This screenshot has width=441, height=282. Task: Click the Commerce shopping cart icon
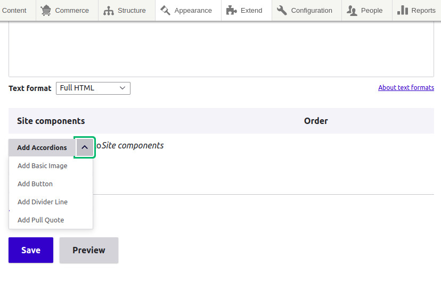click(x=46, y=11)
